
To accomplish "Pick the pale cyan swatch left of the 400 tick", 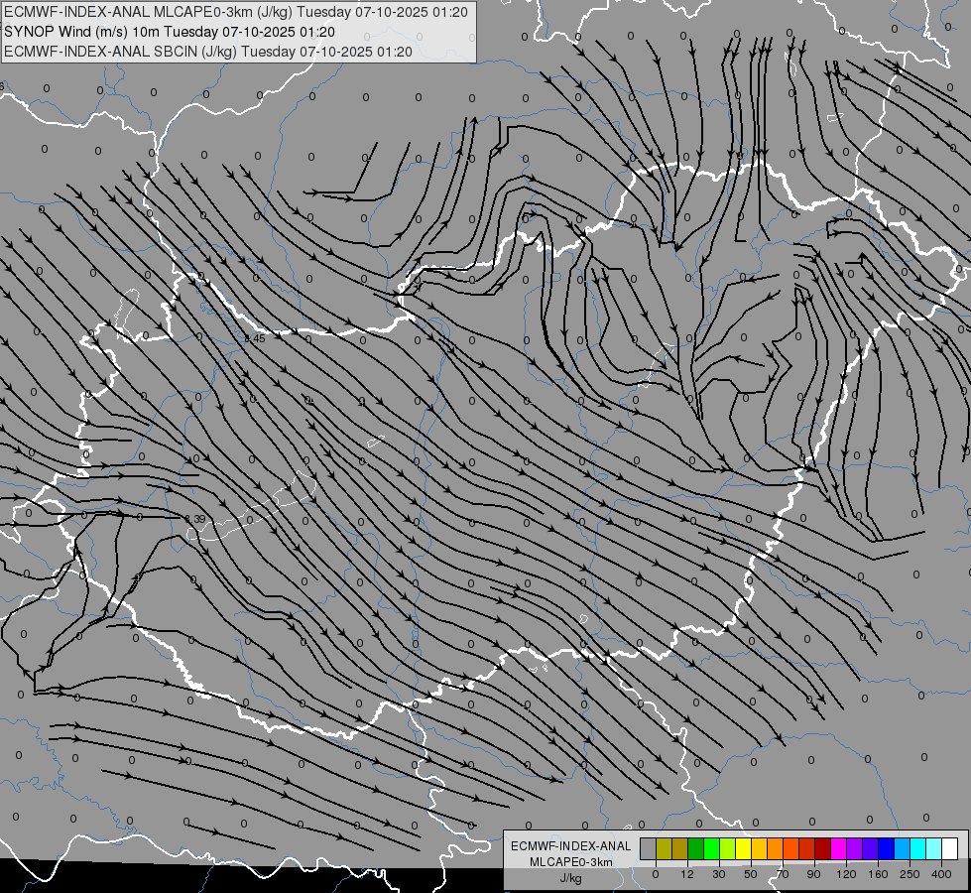I will pos(934,848).
